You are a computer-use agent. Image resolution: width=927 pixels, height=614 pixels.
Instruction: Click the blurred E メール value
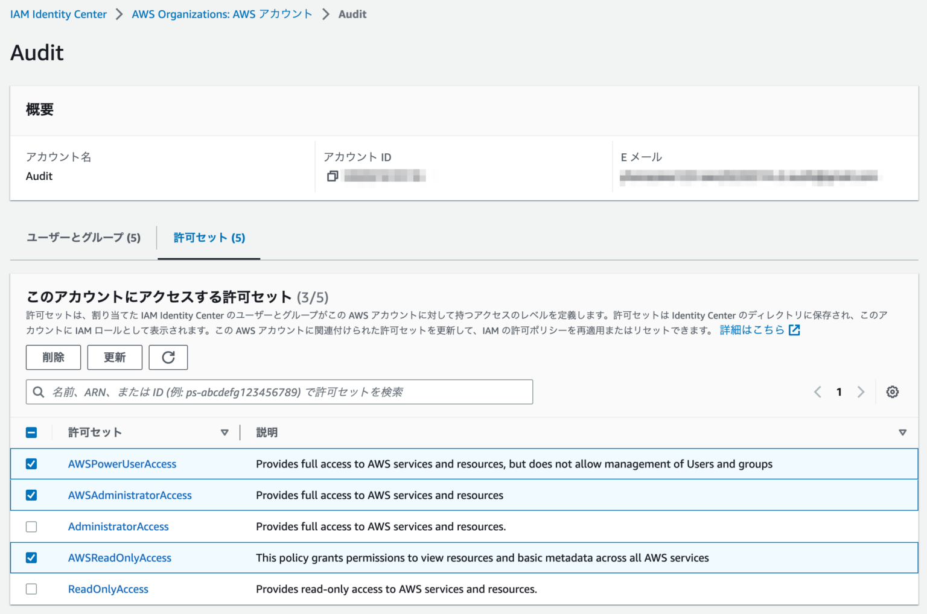(749, 176)
